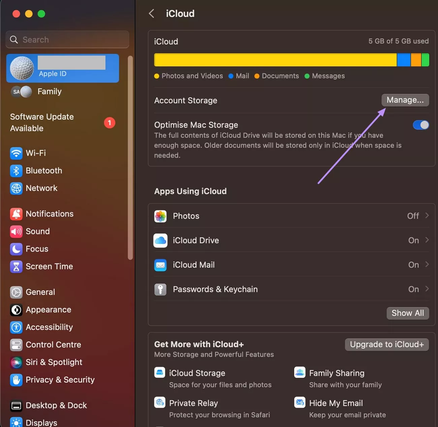Click the iCloud Mail envelope icon

pos(160,265)
